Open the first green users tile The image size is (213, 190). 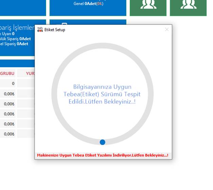point(148,8)
